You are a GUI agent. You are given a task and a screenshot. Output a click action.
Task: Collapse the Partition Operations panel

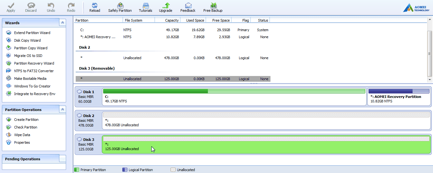[x=63, y=109]
